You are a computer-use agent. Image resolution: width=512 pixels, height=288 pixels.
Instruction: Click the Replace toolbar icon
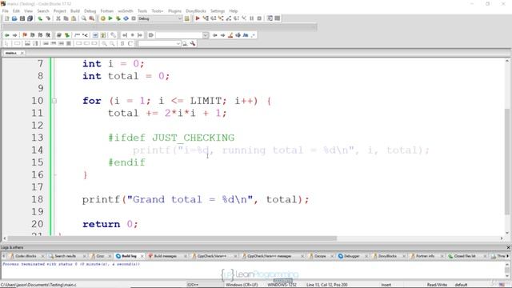coord(92,18)
